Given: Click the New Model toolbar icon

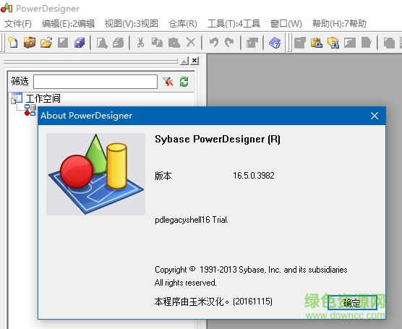Looking at the screenshot, I should pyautogui.click(x=13, y=43).
